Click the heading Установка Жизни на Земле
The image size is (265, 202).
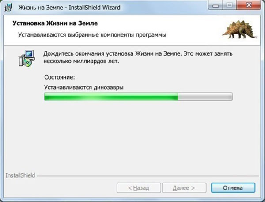pos(55,23)
